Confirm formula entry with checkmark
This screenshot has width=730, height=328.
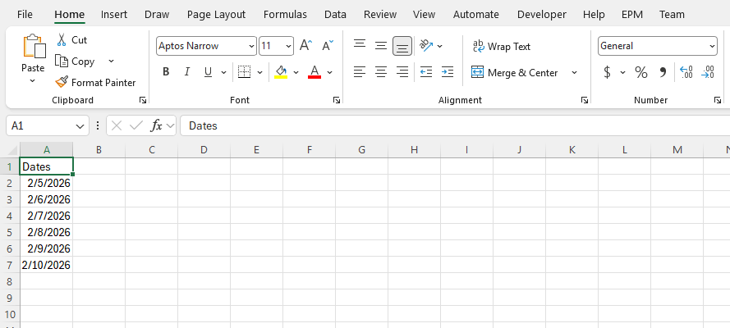click(x=136, y=125)
